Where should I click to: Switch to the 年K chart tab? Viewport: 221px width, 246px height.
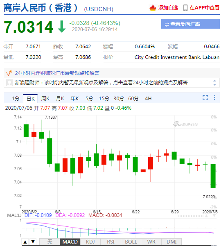(x=74, y=99)
